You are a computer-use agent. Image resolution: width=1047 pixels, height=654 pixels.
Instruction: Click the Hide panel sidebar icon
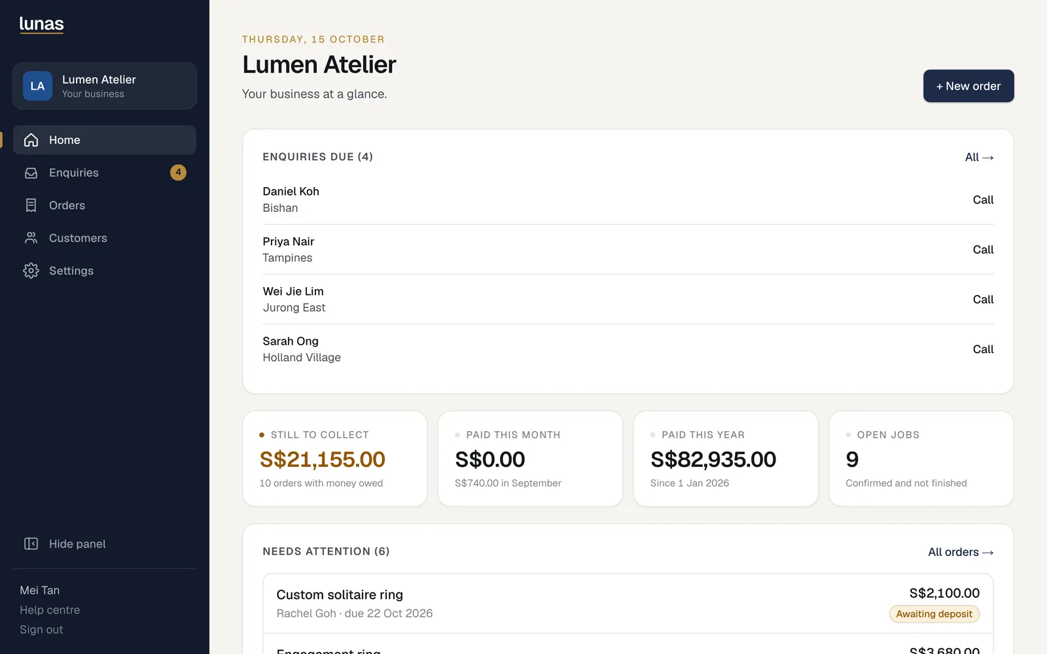(x=31, y=544)
